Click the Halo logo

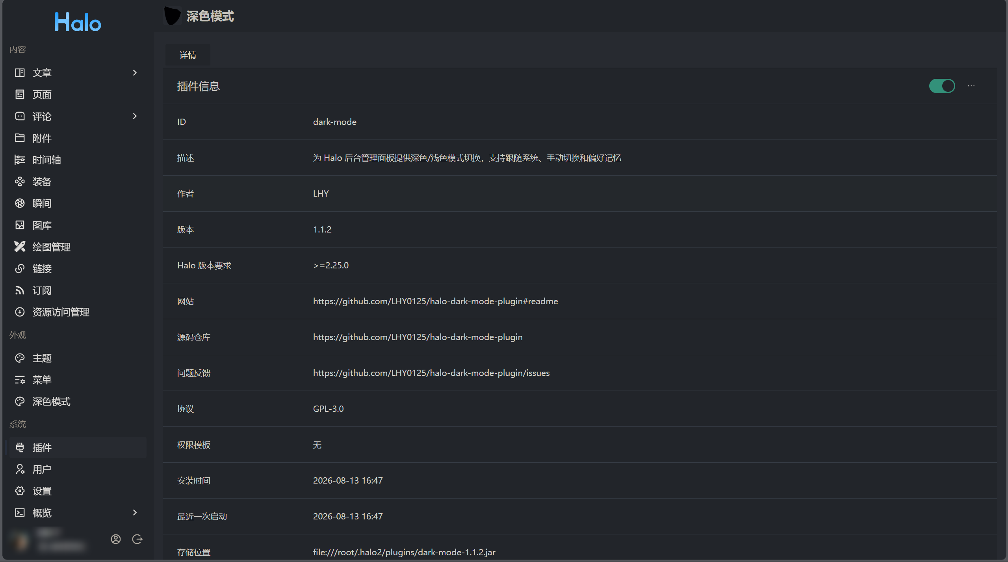tap(78, 22)
